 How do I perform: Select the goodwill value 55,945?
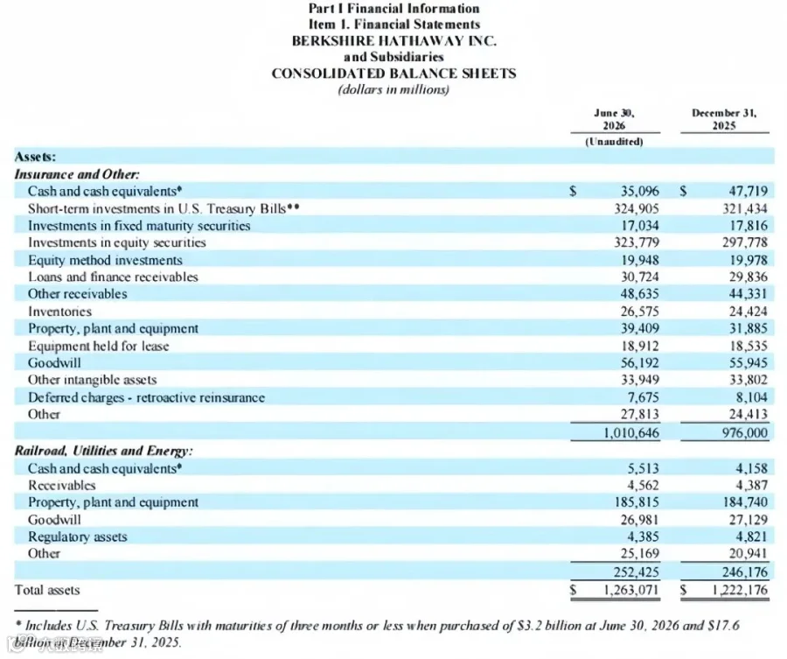tap(748, 362)
